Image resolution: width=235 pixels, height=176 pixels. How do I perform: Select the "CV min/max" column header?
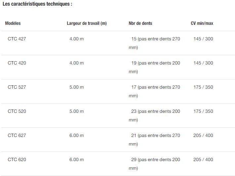point(202,23)
